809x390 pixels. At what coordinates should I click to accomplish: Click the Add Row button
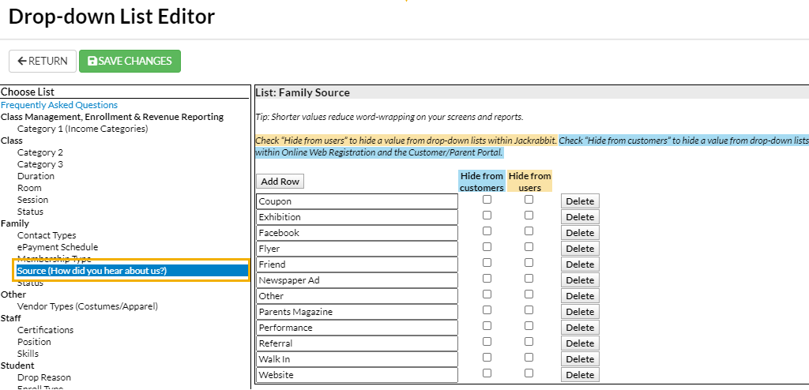(280, 181)
